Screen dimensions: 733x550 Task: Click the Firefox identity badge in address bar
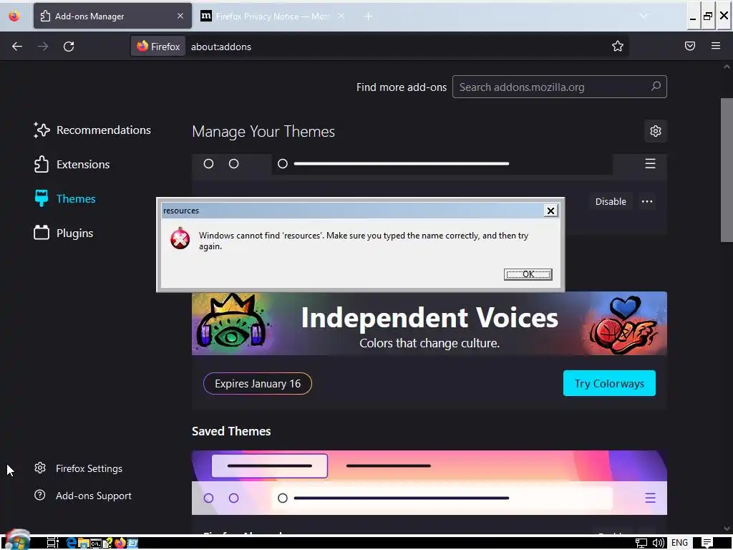pos(158,47)
